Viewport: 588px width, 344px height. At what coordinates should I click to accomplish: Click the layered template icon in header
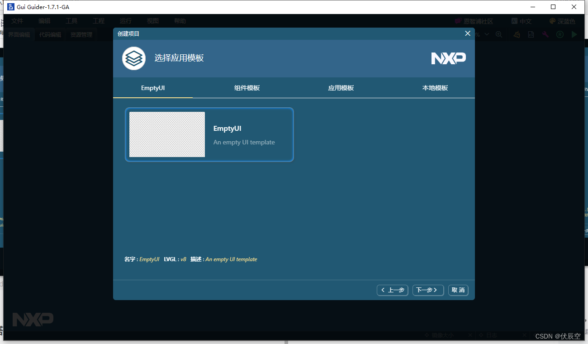coord(134,58)
